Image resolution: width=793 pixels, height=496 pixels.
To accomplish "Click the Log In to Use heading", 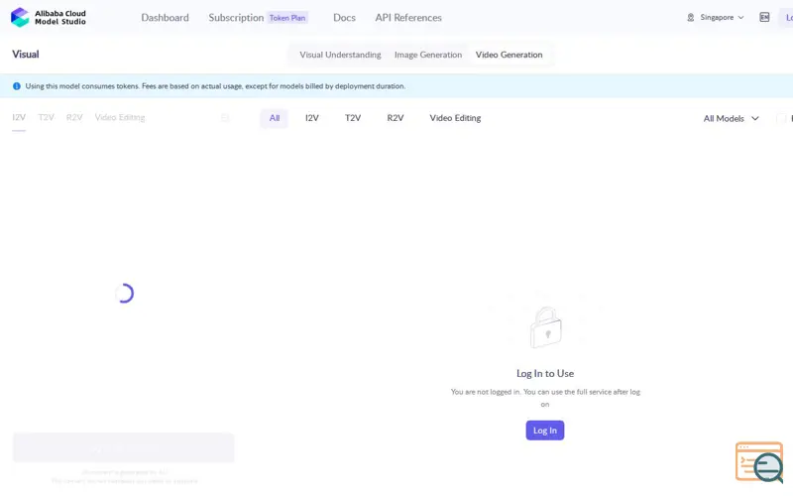I will point(544,374).
